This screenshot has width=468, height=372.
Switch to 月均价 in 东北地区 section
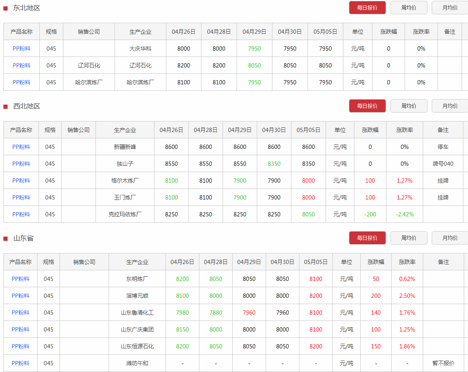(x=450, y=8)
